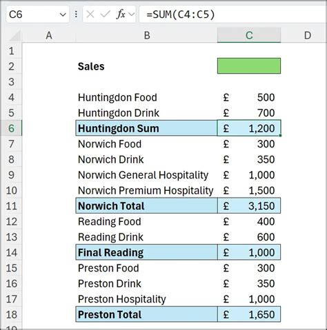Click the three-dot handle beside Name Box
The width and height of the screenshot is (327, 330).
click(76, 14)
